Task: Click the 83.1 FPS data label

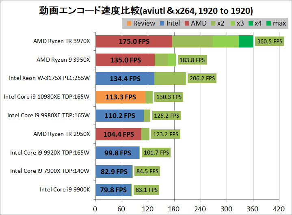Action: 146,190
